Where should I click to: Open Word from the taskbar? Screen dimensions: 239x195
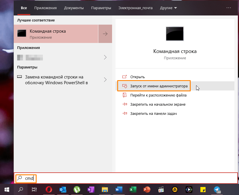coord(119,190)
